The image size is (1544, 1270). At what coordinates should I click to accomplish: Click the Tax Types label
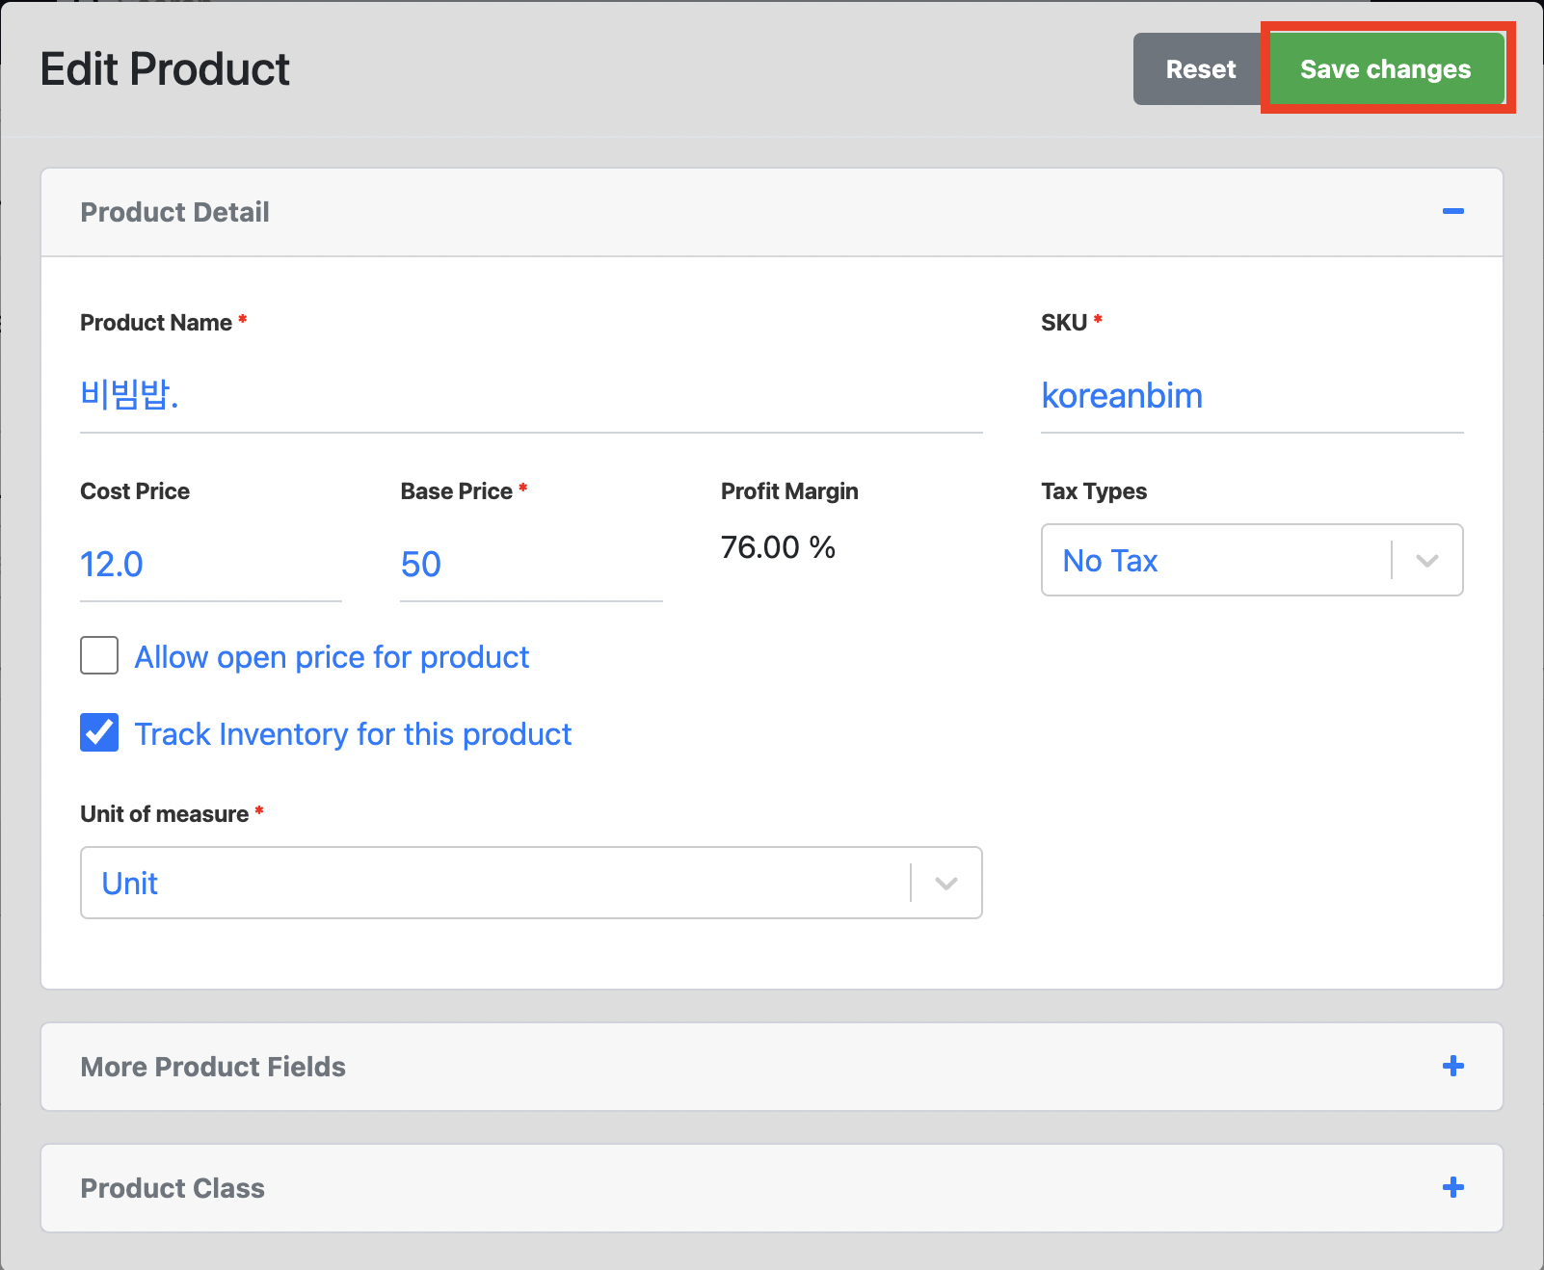(1094, 491)
